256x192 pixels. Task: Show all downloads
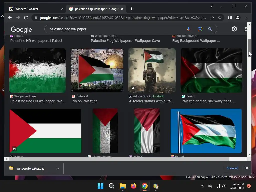[232, 168]
